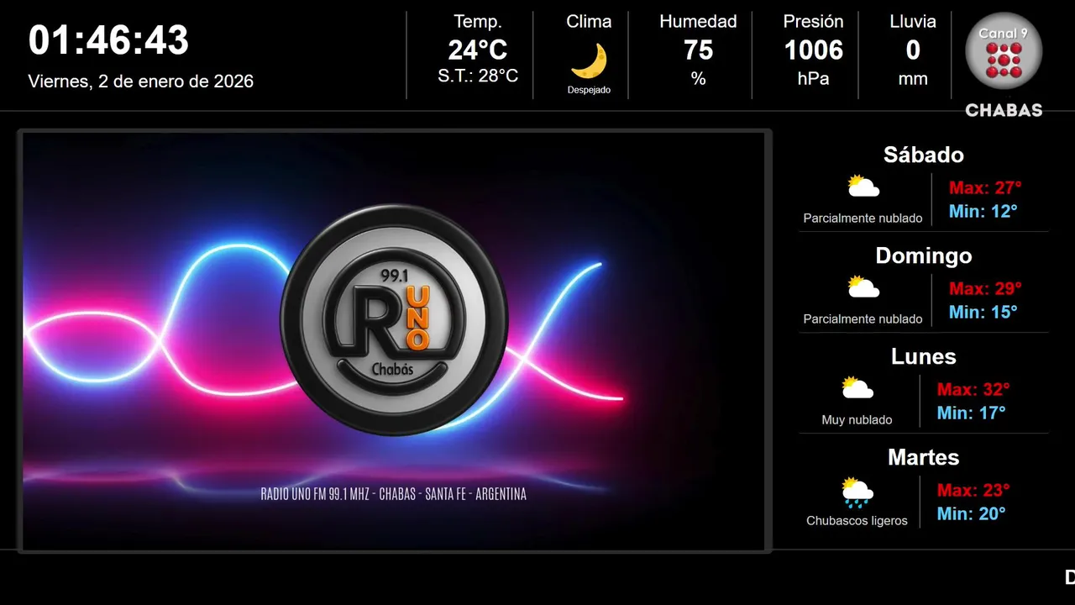Image resolution: width=1075 pixels, height=605 pixels.
Task: Click the Lunes forecast heading
Action: [924, 356]
